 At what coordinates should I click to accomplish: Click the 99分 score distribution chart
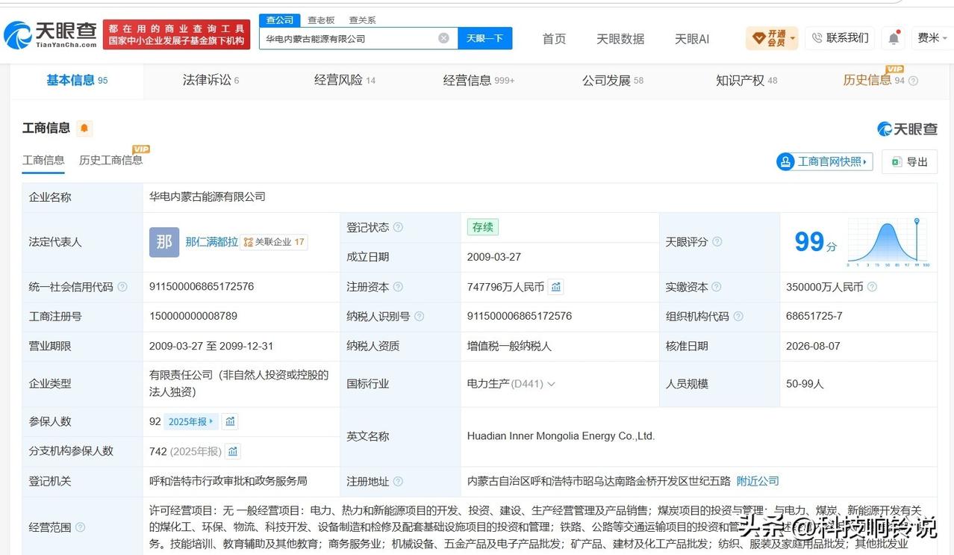(x=888, y=243)
